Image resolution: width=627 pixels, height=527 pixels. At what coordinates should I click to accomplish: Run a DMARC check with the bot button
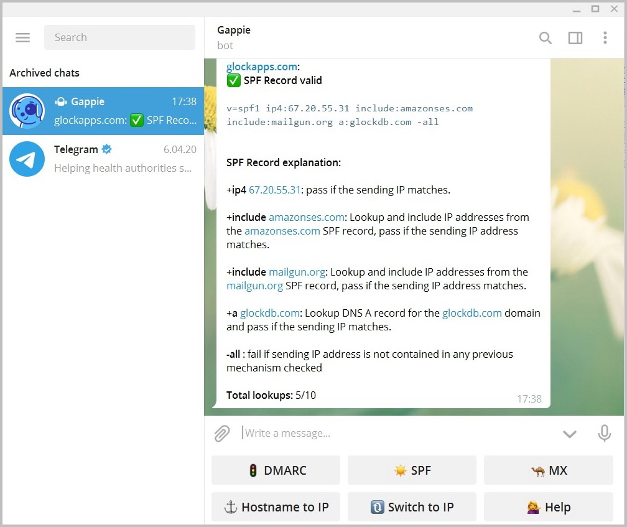click(276, 470)
